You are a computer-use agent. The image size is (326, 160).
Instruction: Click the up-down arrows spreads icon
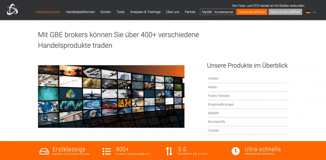(169, 151)
